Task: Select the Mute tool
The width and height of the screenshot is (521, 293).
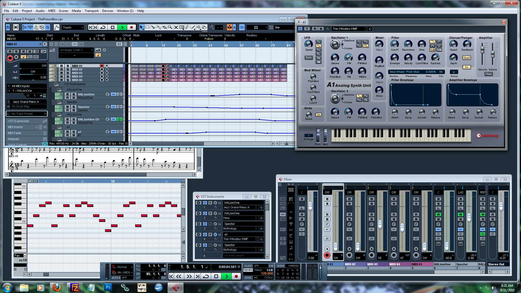Action: (176, 27)
